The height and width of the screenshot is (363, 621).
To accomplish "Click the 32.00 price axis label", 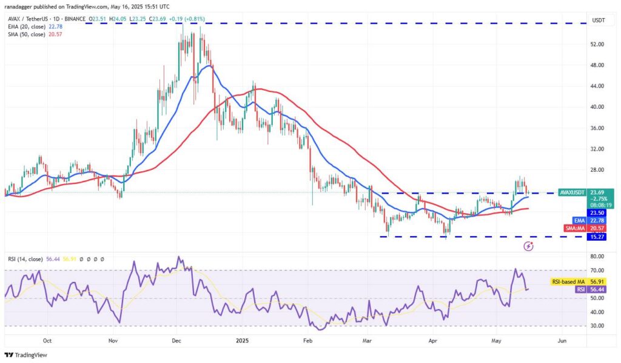I will 597,149.
